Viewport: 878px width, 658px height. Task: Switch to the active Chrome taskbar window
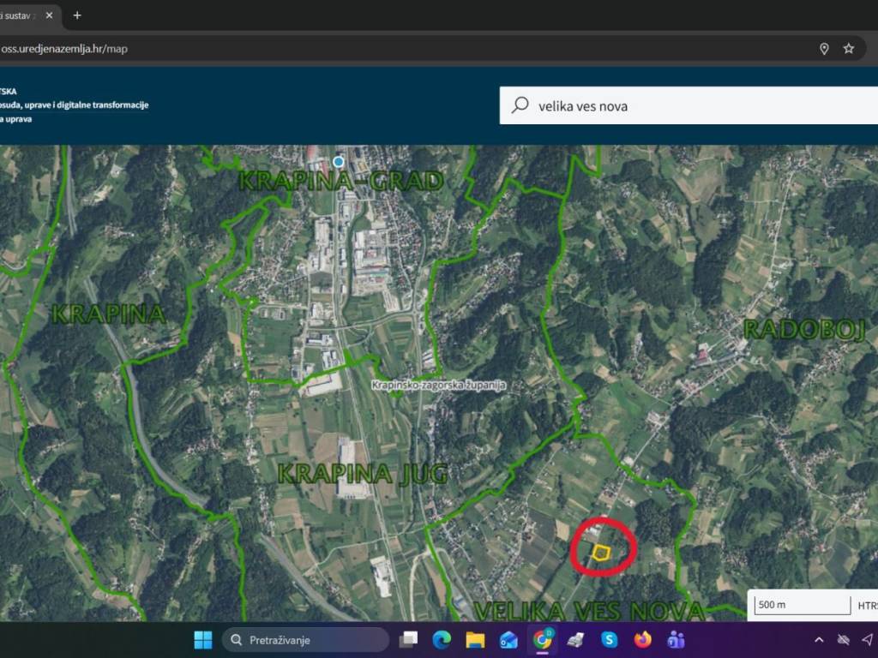(x=542, y=640)
